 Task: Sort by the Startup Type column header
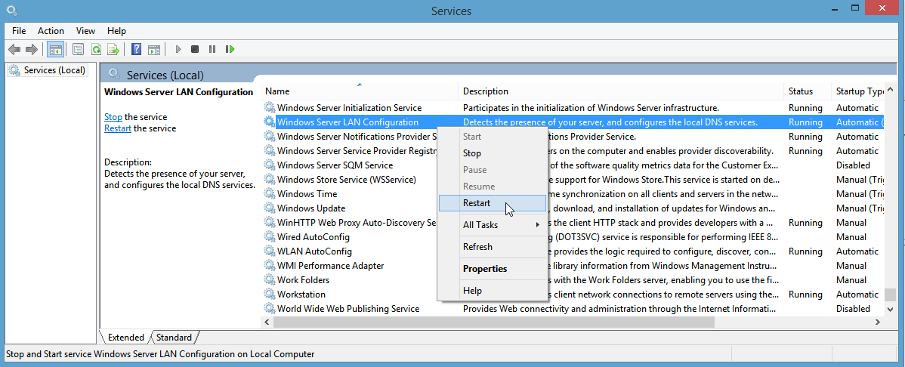coord(859,91)
